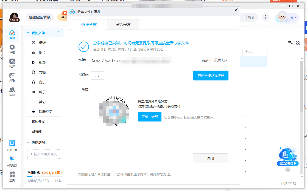Collapse the 我的文件 tree section
307x191 pixels.
click(x=28, y=33)
